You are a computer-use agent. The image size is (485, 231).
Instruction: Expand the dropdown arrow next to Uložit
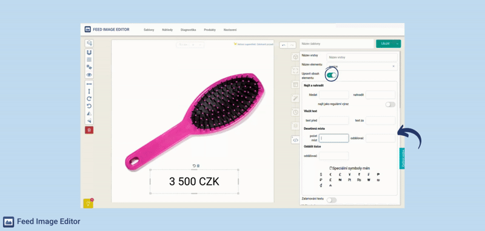(398, 44)
